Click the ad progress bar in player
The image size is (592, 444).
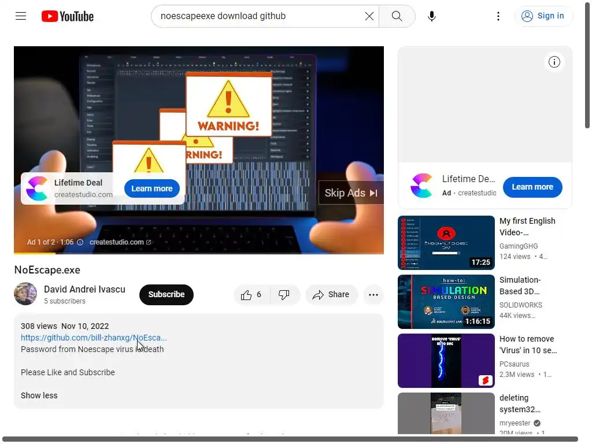click(199, 253)
